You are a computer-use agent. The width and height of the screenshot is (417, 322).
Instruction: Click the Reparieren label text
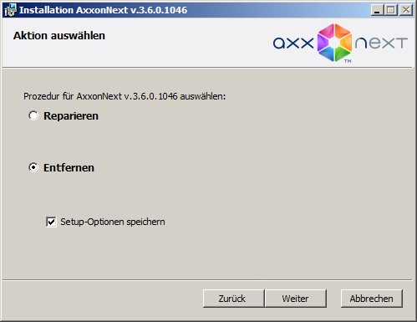coord(71,116)
